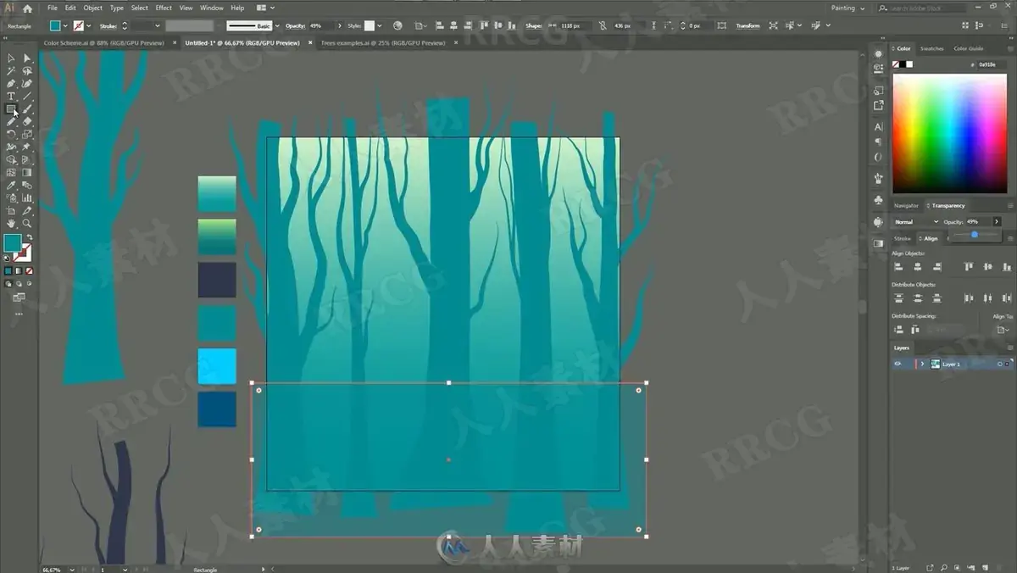The width and height of the screenshot is (1017, 573).
Task: Select the Pen tool
Action: [x=11, y=83]
